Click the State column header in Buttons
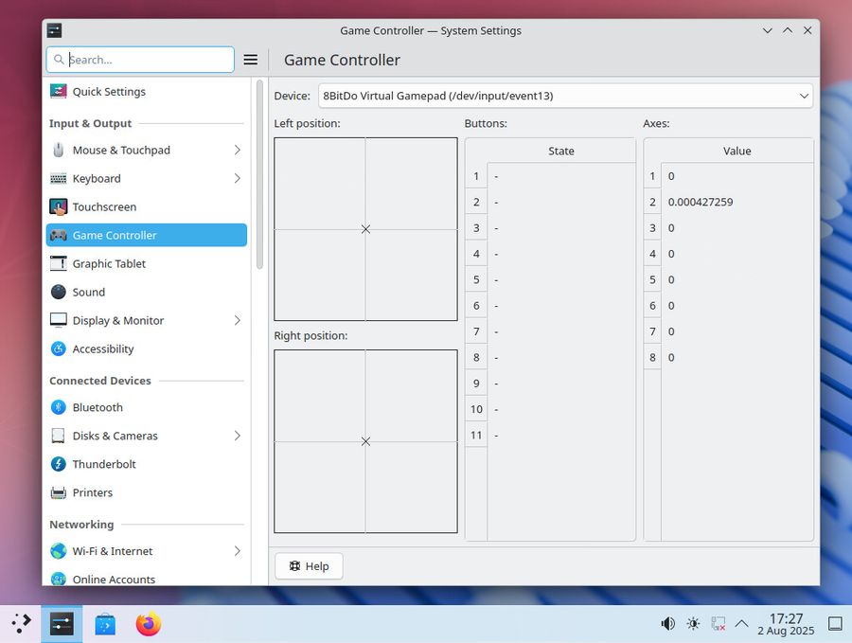This screenshot has height=643, width=852. (x=561, y=151)
